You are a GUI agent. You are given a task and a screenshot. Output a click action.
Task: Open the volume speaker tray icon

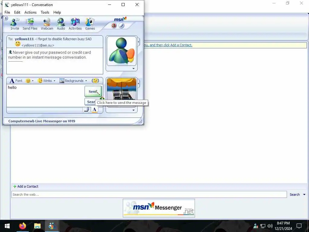click(x=270, y=226)
